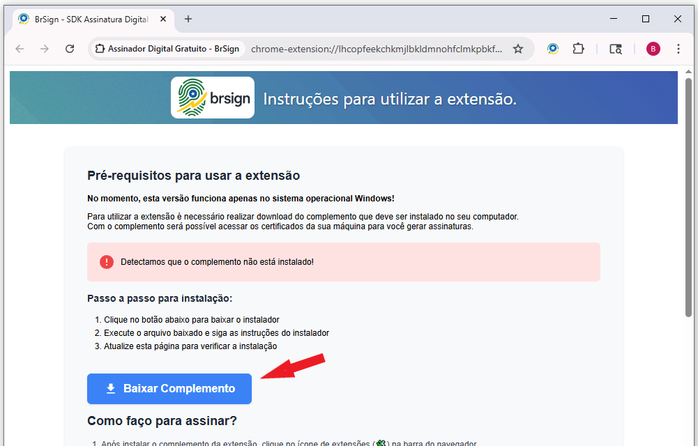Click 'Instruções para utilizar a extensão.' banner title
This screenshot has height=446, width=698.
coord(390,99)
